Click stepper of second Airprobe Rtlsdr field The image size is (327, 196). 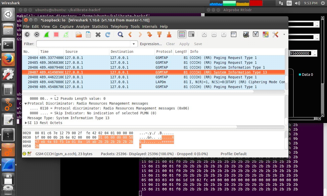tap(317, 37)
